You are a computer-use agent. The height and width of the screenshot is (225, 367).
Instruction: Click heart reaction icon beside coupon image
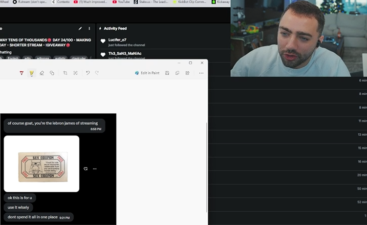pos(86,169)
